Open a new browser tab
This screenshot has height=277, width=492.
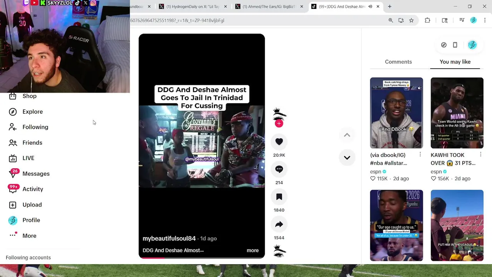389,7
